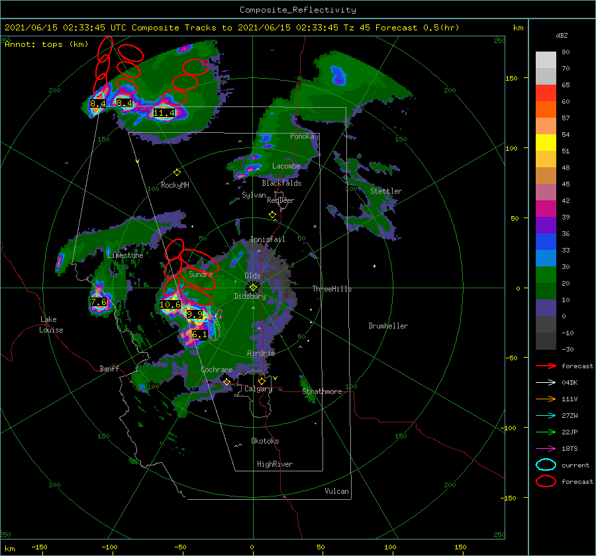This screenshot has width=596, height=556.
Task: Pick the green 22JP arrow symbol
Action: click(x=546, y=432)
